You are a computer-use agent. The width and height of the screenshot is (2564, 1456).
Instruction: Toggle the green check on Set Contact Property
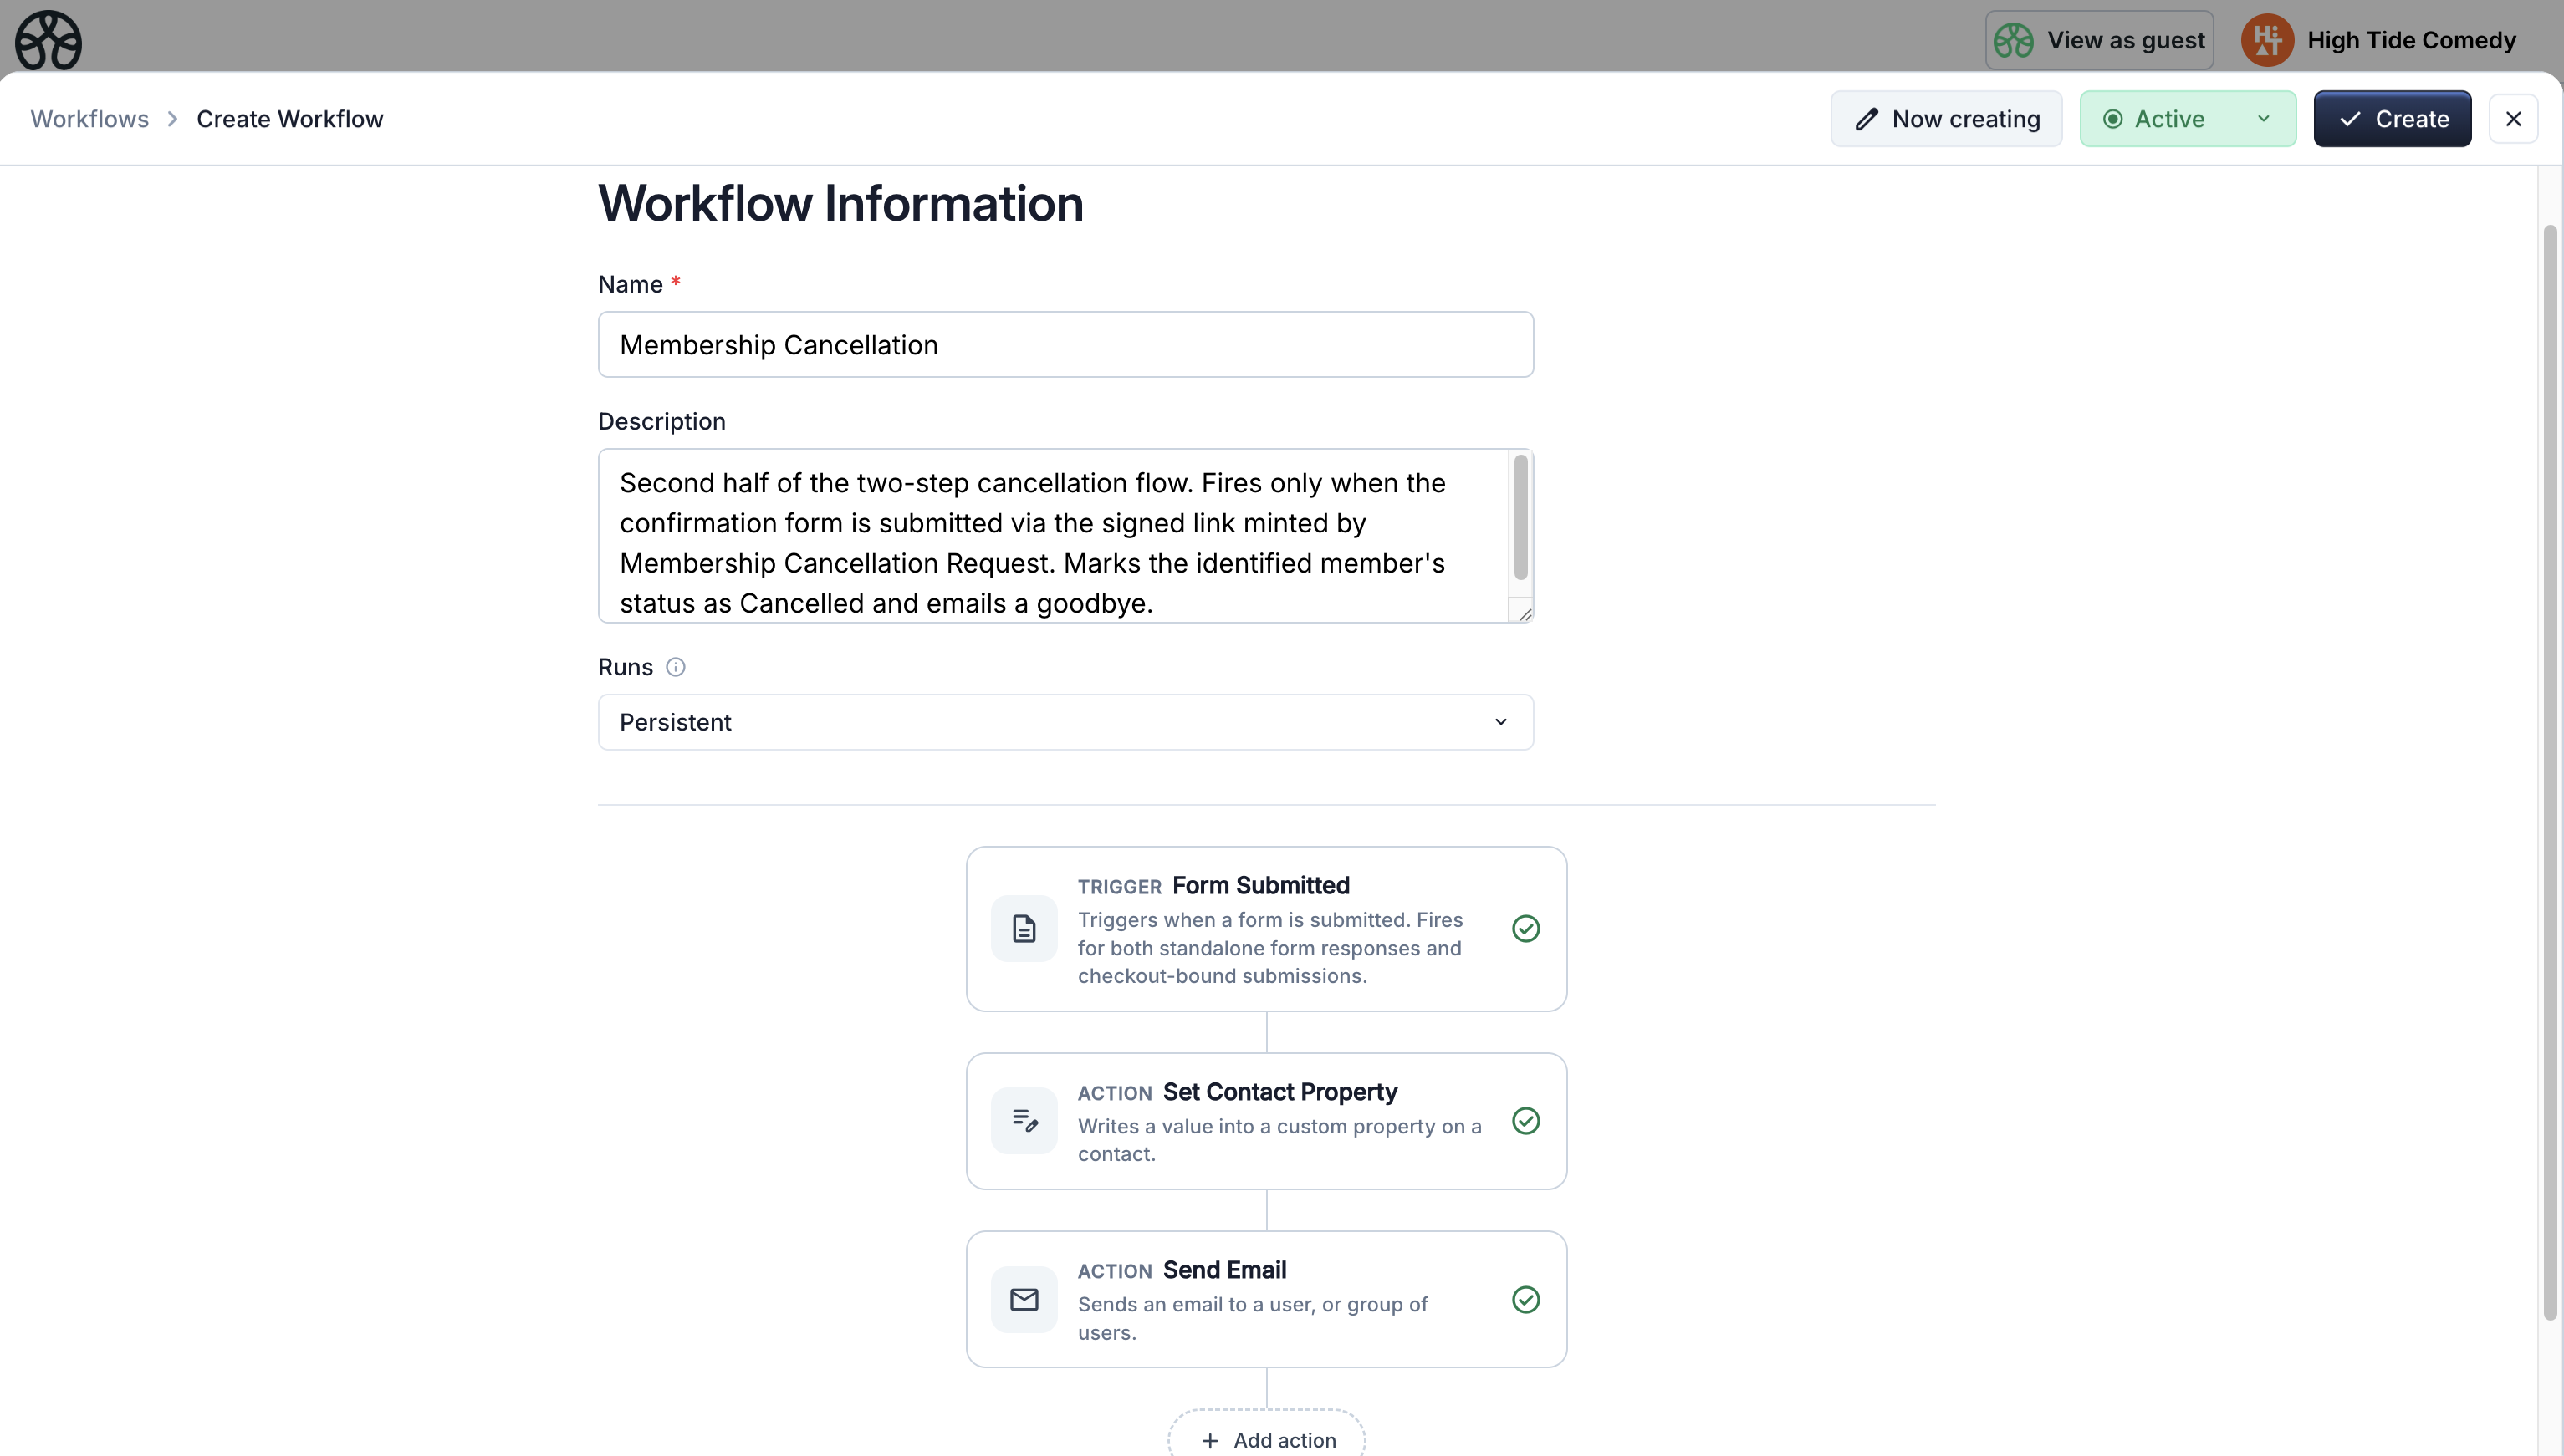pyautogui.click(x=1525, y=1120)
